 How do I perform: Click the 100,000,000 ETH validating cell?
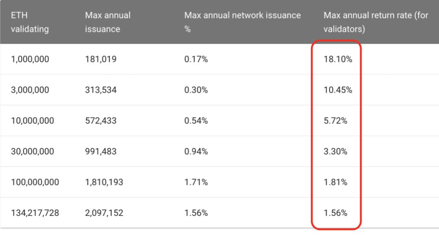35,182
